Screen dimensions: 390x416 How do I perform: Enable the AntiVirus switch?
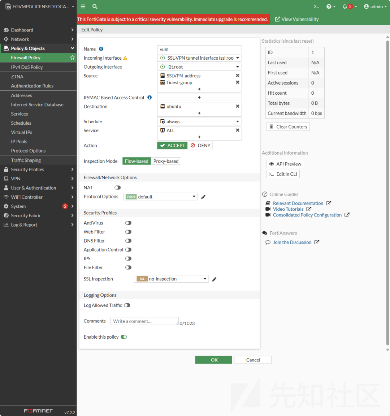pos(128,223)
